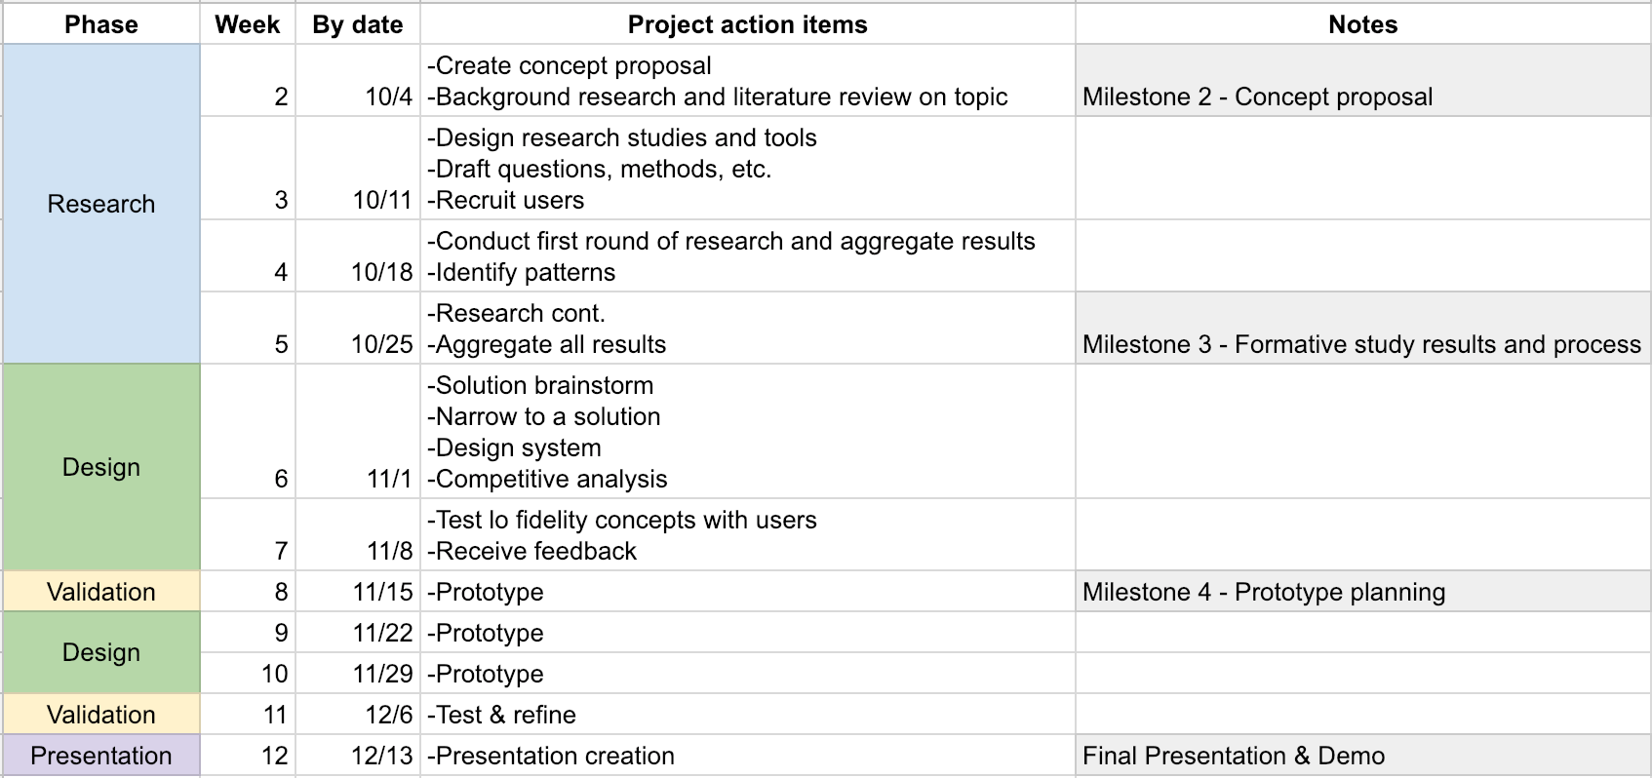Select the Final Presentation & Demo cell
Image resolution: width=1652 pixels, height=778 pixels.
pyautogui.click(x=1362, y=756)
